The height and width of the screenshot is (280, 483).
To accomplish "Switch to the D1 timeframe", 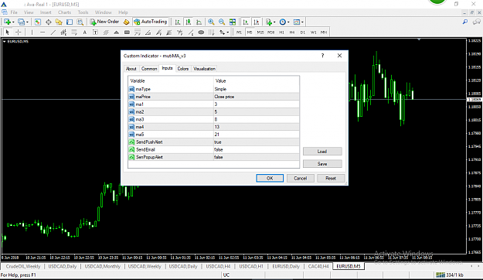I will pos(303,32).
